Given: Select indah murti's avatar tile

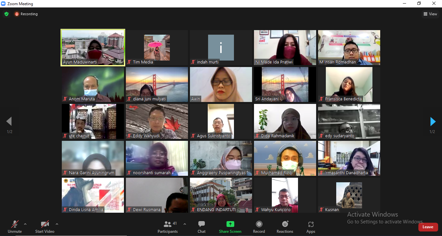Looking at the screenshot, I should pos(221,48).
